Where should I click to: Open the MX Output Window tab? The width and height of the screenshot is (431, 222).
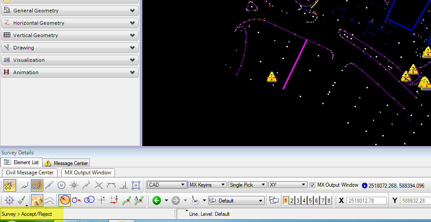point(88,173)
